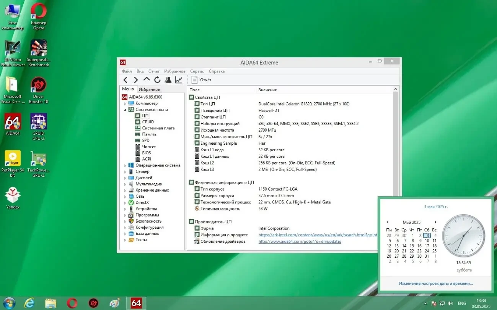Select the SPD tree item
The height and width of the screenshot is (310, 497).
(x=146, y=140)
